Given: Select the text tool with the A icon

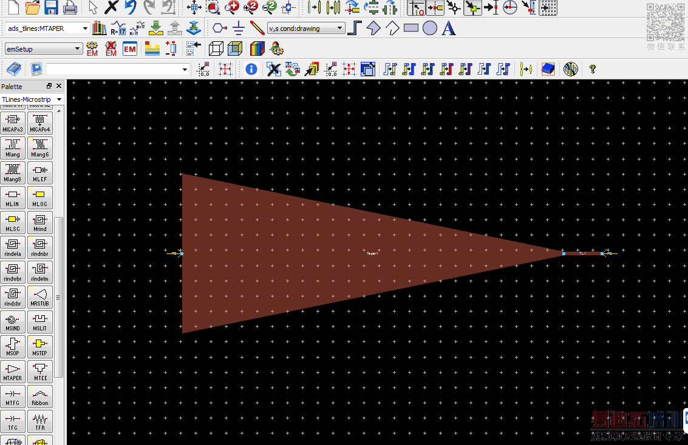Looking at the screenshot, I should pyautogui.click(x=448, y=28).
